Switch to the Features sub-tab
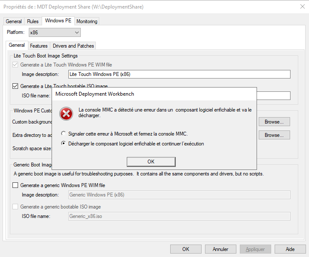 click(x=39, y=46)
